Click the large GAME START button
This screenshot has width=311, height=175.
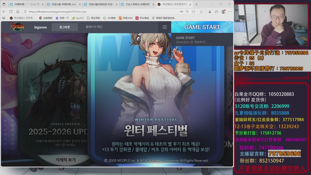pos(202,27)
